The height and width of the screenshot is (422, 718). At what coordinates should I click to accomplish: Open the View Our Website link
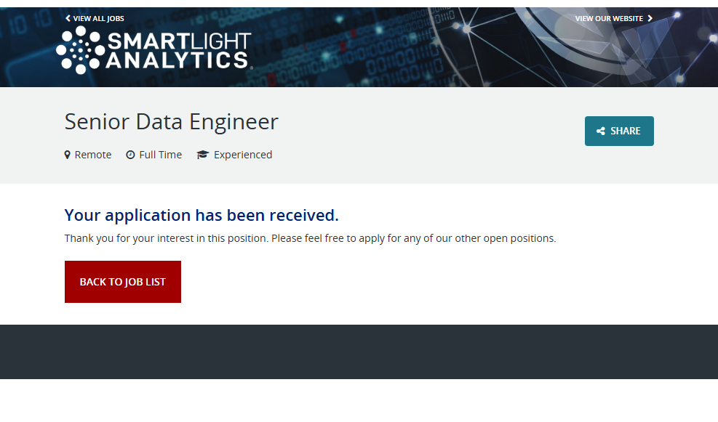(x=609, y=19)
